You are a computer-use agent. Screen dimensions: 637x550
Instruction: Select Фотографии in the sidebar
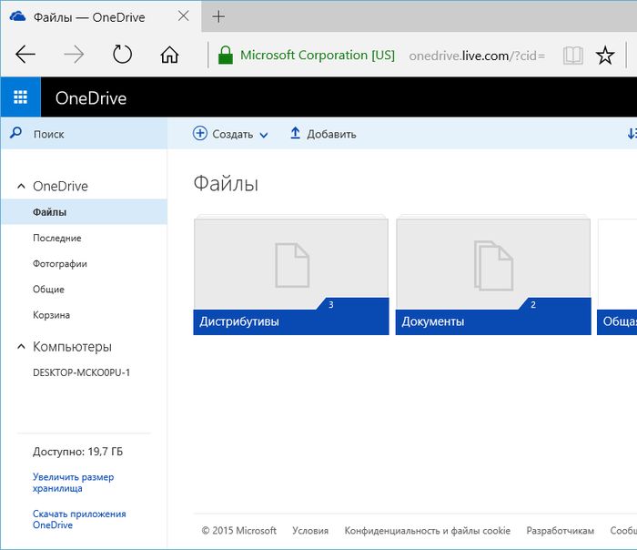pos(60,263)
